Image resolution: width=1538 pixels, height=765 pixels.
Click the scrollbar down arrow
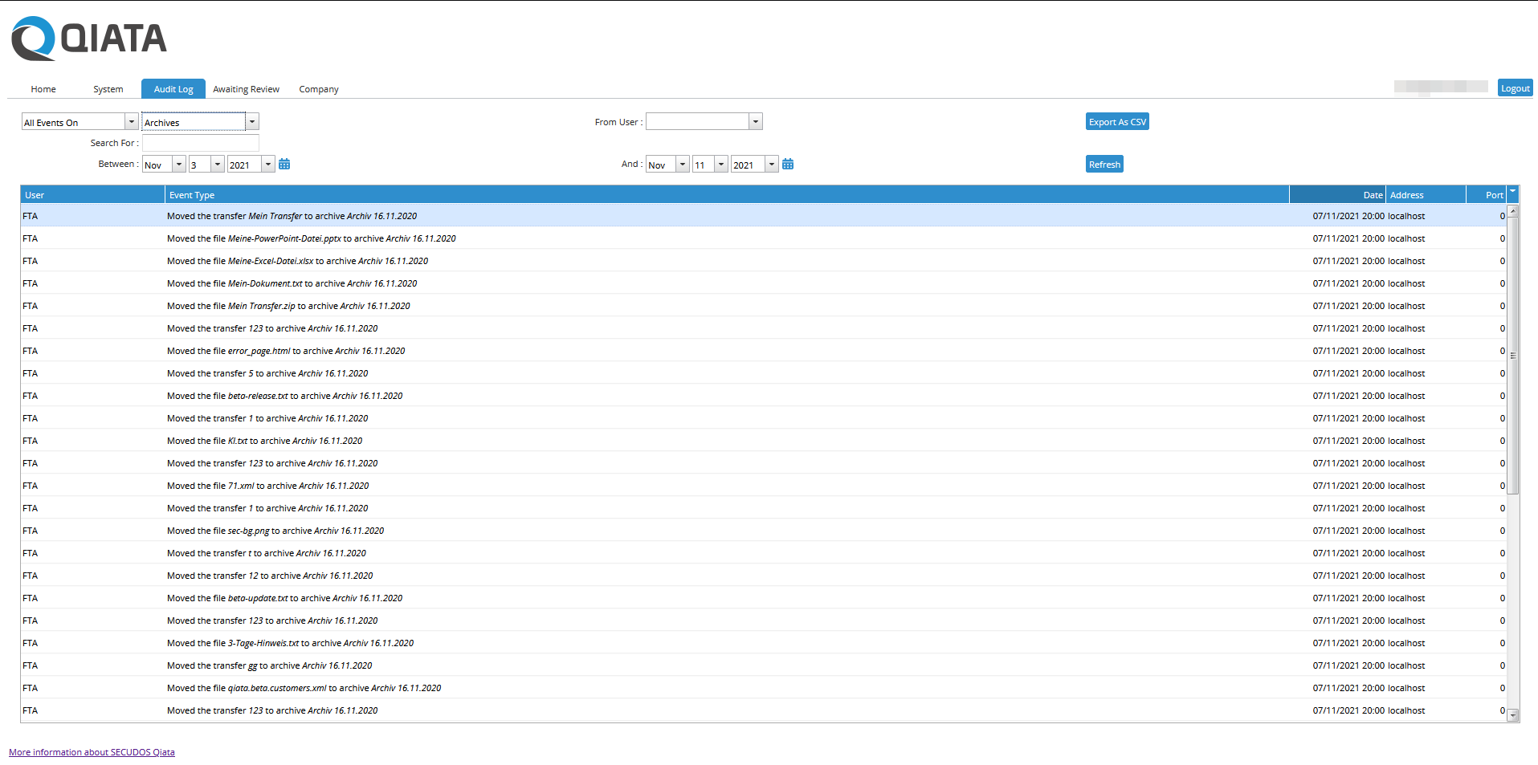tap(1513, 714)
